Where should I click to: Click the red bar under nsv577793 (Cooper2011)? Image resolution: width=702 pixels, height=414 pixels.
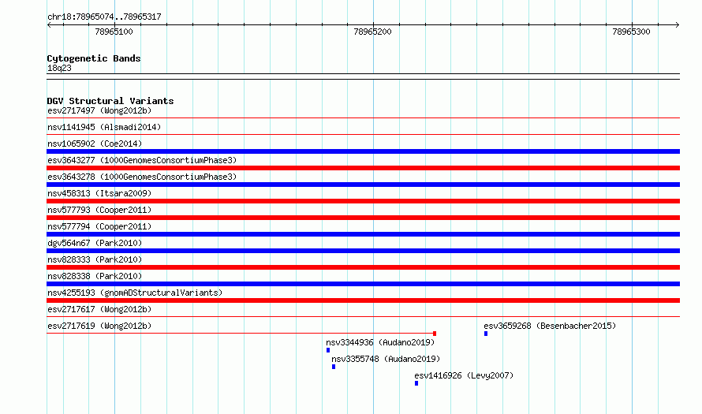click(x=363, y=218)
